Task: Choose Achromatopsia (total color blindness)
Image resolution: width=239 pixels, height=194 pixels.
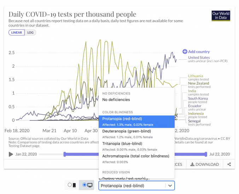Action: [x=135, y=156]
